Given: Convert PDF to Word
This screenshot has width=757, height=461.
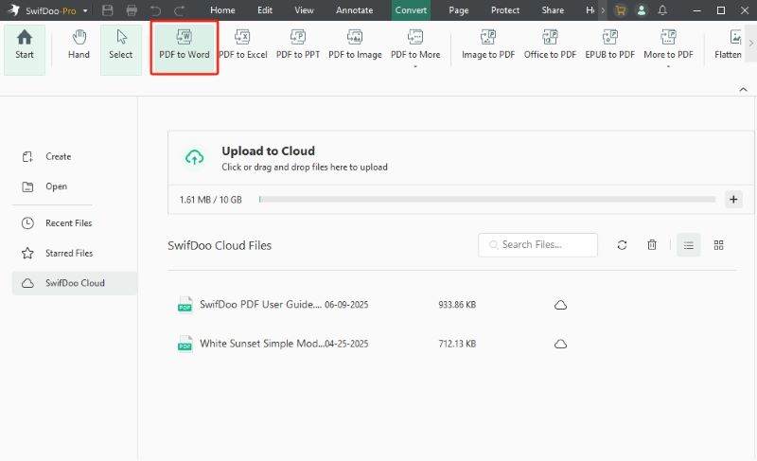Looking at the screenshot, I should pyautogui.click(x=185, y=48).
